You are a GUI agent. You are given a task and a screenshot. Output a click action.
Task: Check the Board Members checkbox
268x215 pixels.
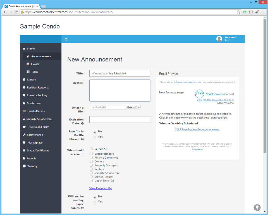coord(91,154)
